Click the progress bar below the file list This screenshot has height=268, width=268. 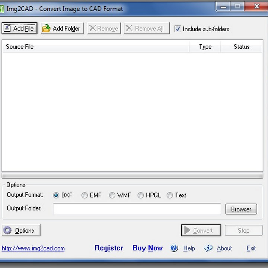click(132, 176)
